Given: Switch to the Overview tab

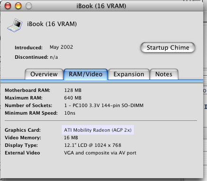Looking at the screenshot, I should pos(44,74).
